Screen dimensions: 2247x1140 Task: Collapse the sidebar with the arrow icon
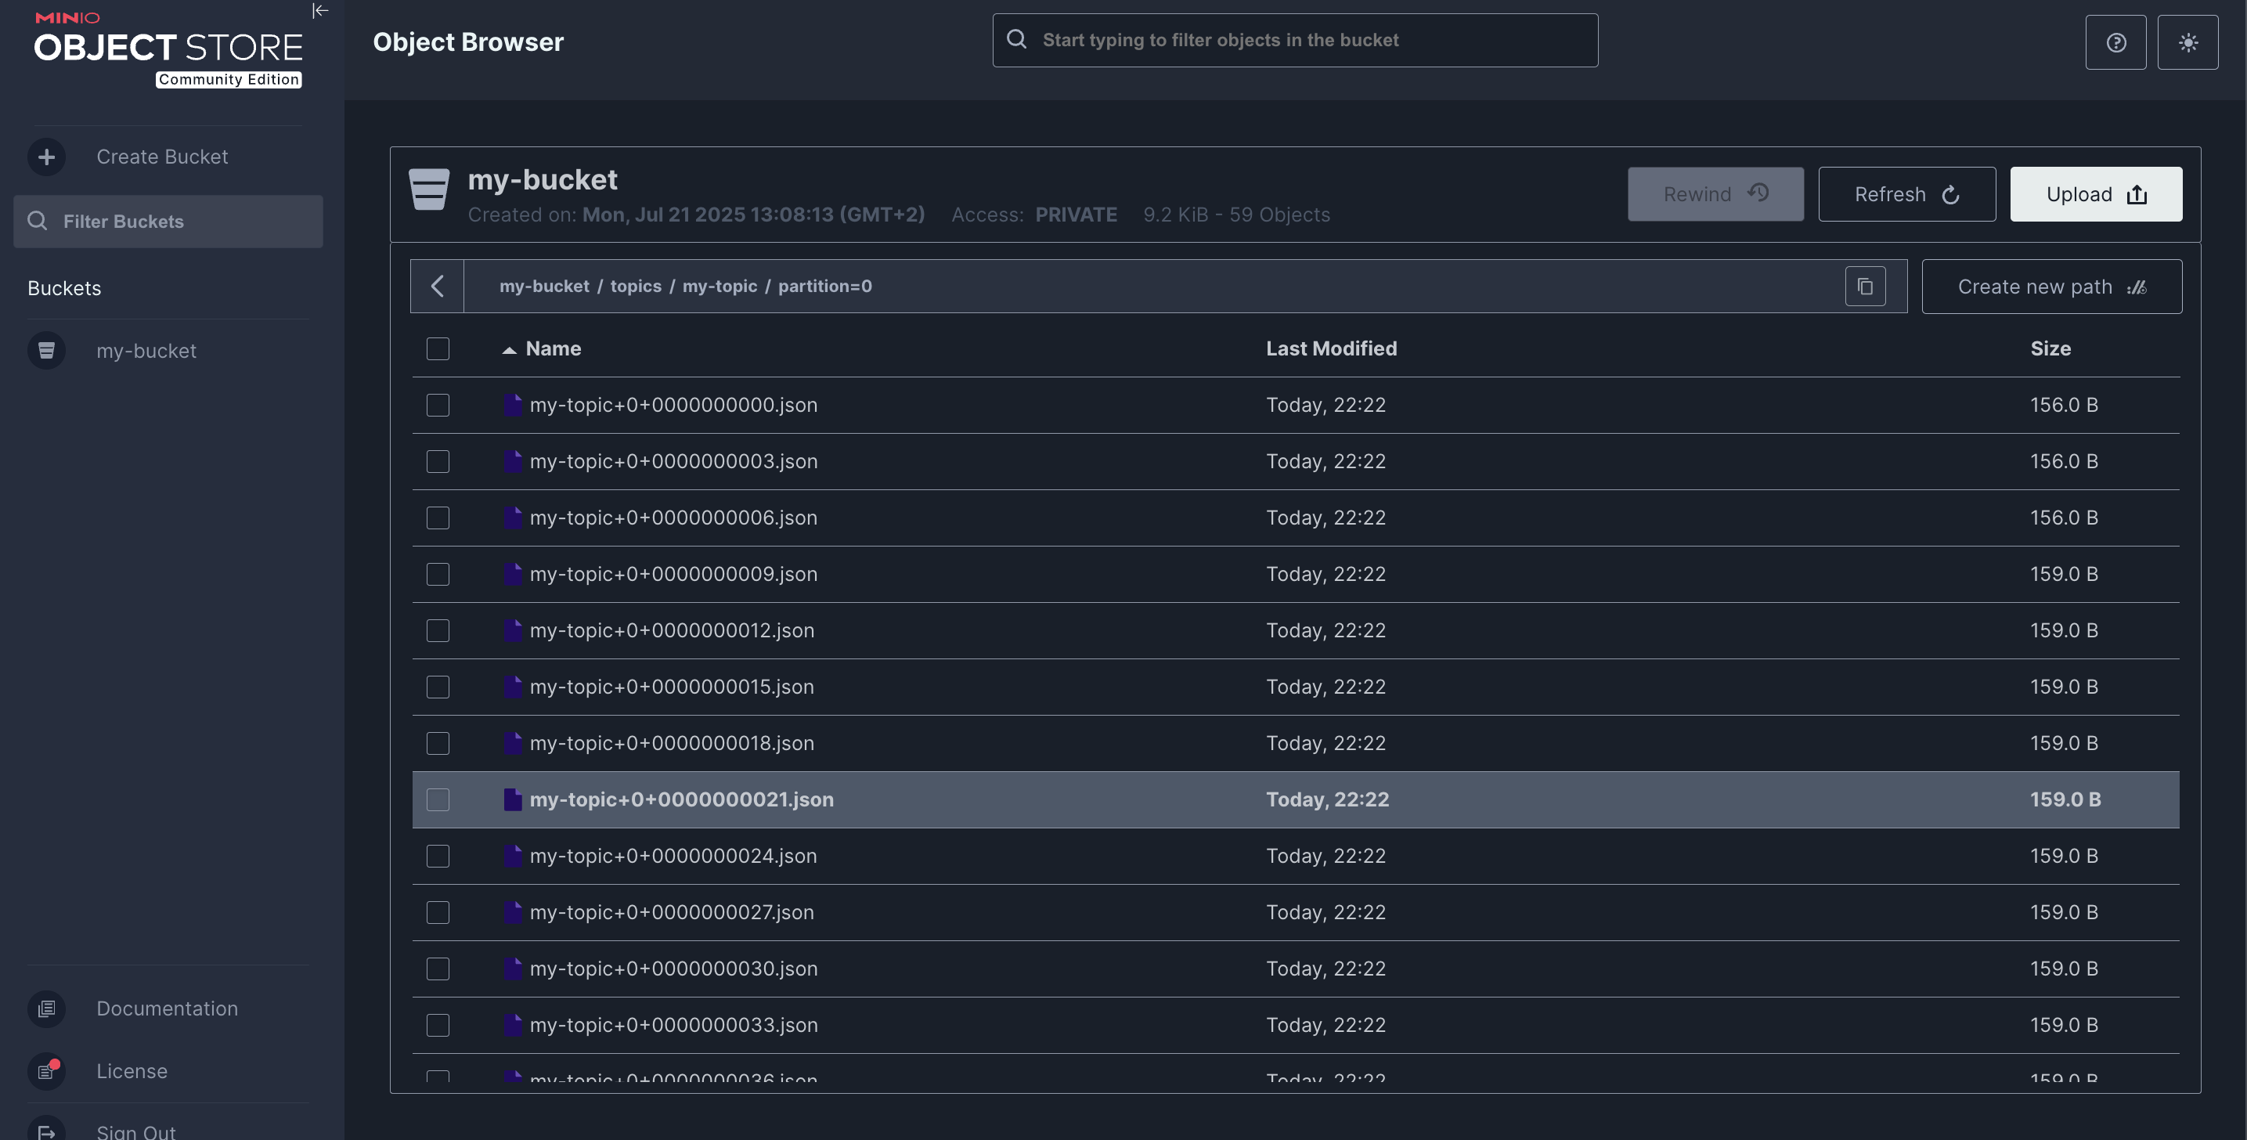(x=320, y=11)
